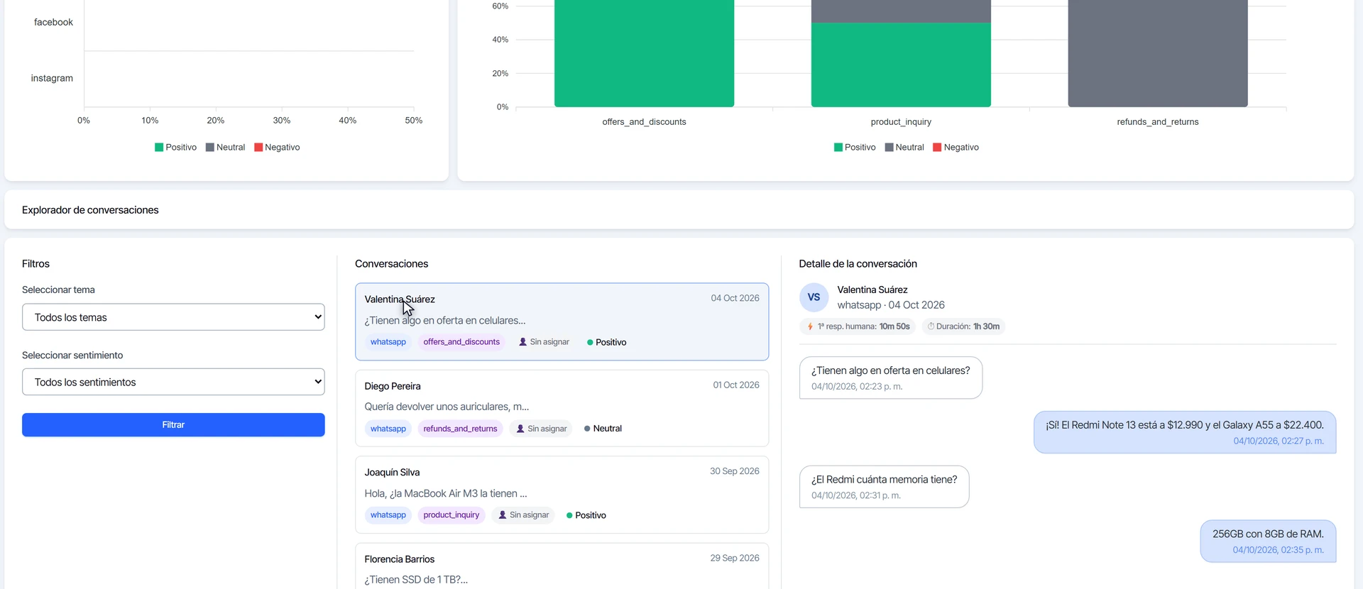Click the product_inquiry green bar segment
The height and width of the screenshot is (589, 1363).
901,65
